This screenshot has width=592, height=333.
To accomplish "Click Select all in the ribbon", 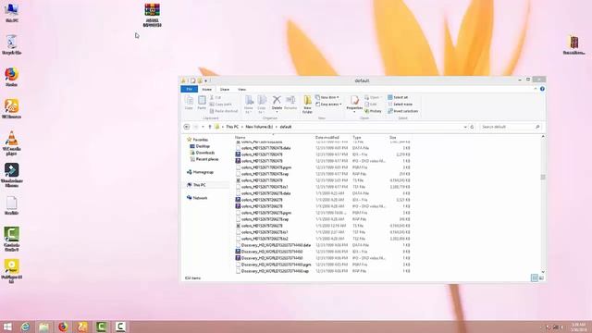I will [398, 97].
